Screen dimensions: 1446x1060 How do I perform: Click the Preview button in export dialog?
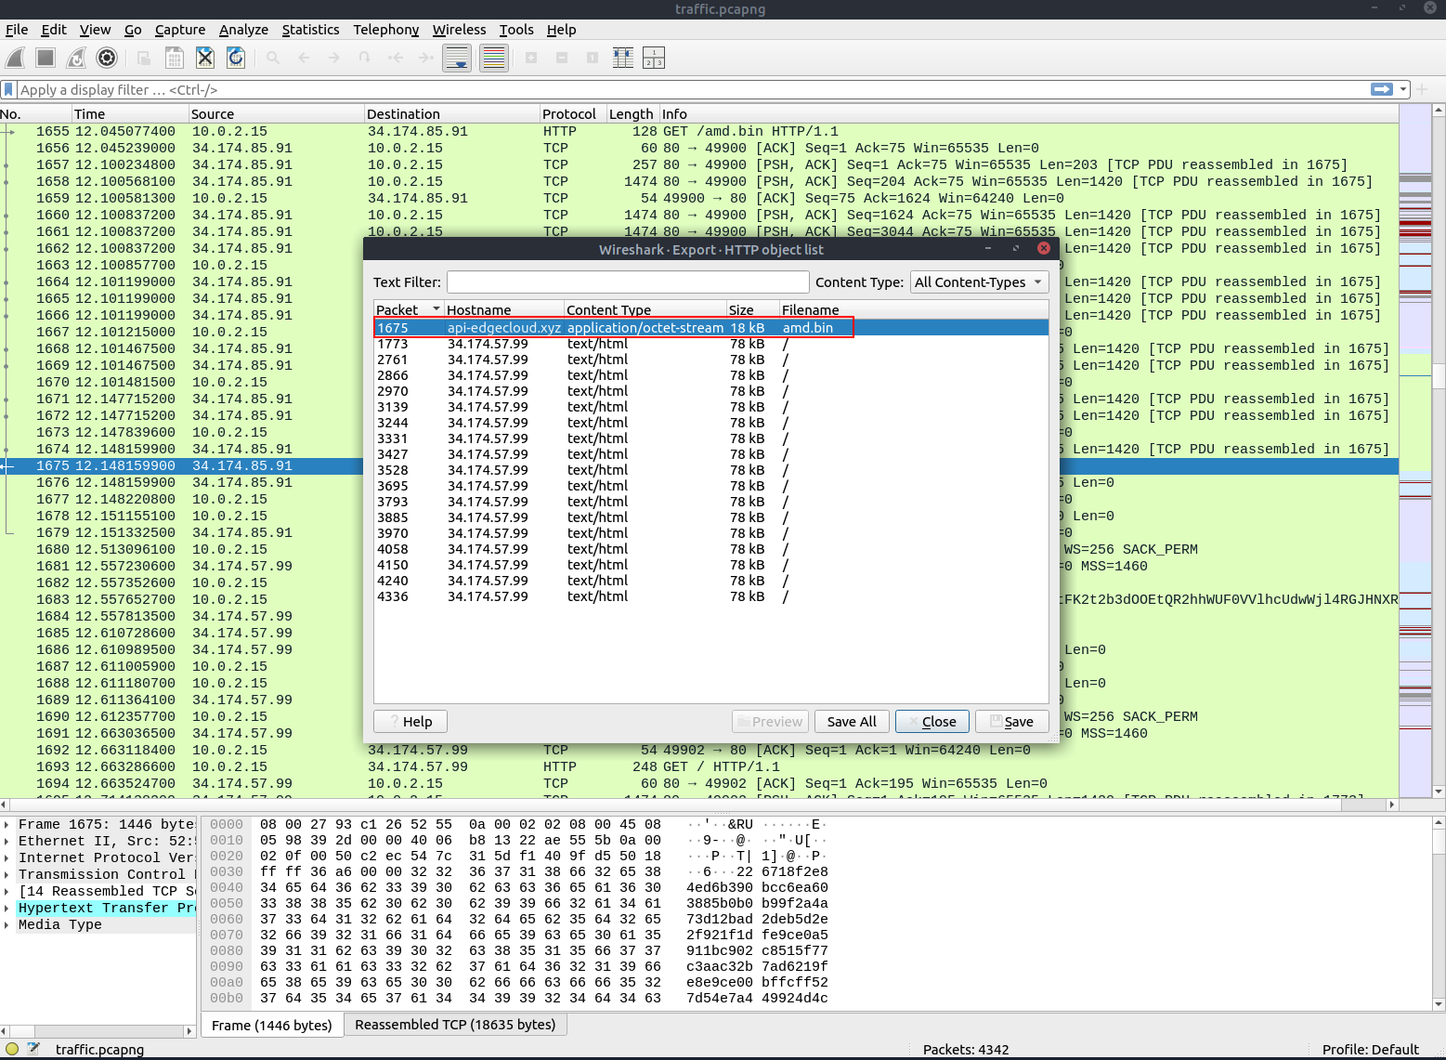pos(770,722)
